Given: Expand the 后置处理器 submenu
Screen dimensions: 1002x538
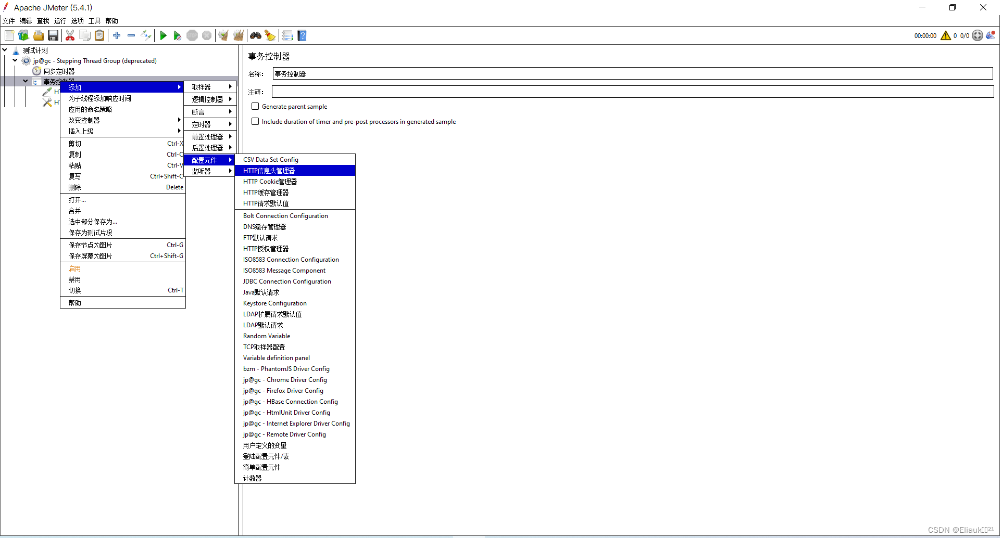Looking at the screenshot, I should pos(210,148).
